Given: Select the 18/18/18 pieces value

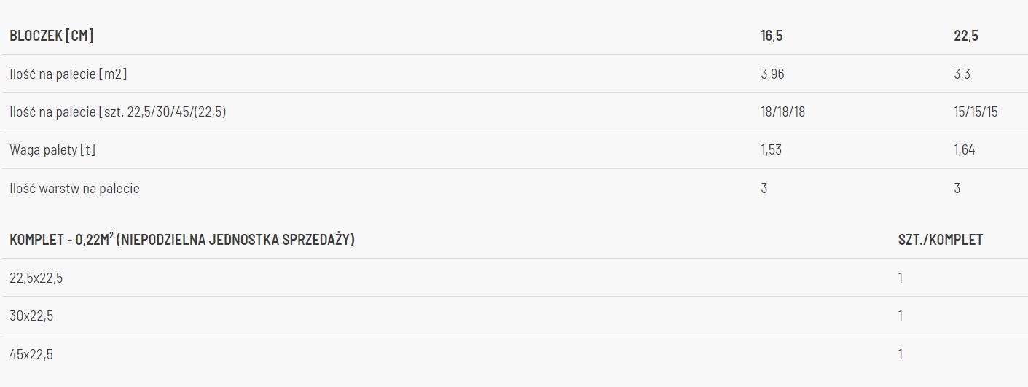Looking at the screenshot, I should tap(783, 112).
